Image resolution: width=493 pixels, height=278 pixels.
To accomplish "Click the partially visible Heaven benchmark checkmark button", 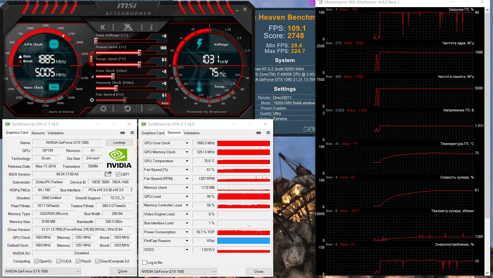I will coord(309,129).
